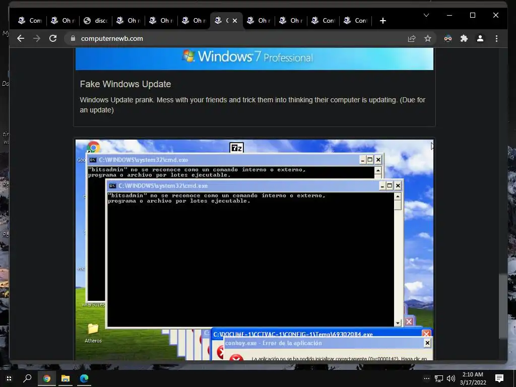
Task: Click the Windows Update prank description text
Action: tap(252, 105)
